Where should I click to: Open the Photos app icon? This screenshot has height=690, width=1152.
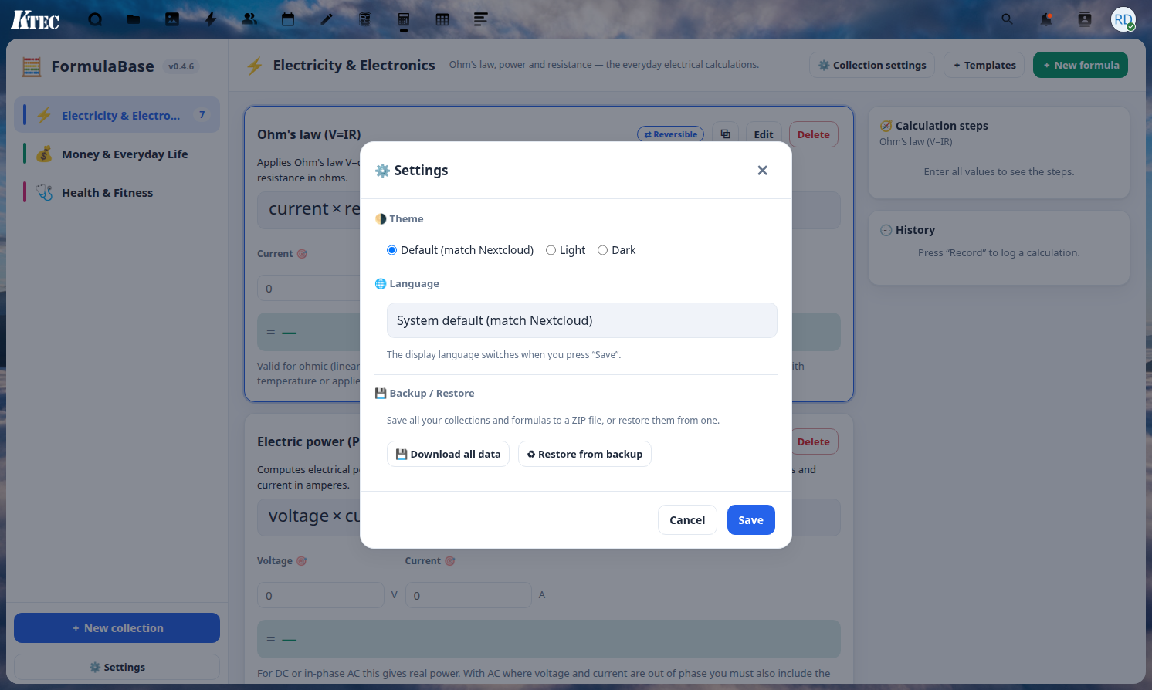pos(172,19)
